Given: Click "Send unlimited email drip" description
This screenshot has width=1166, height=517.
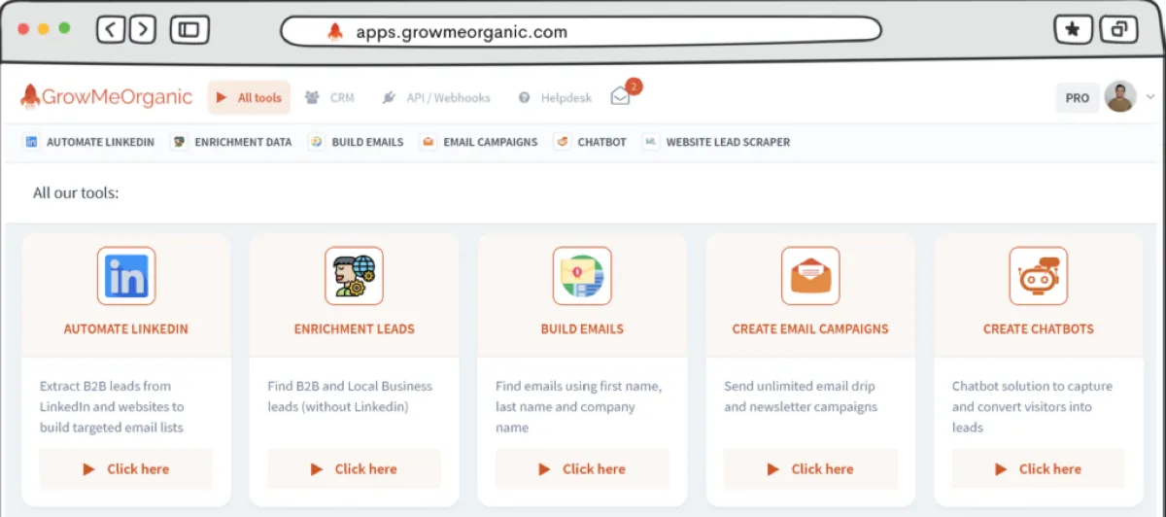Looking at the screenshot, I should (801, 396).
